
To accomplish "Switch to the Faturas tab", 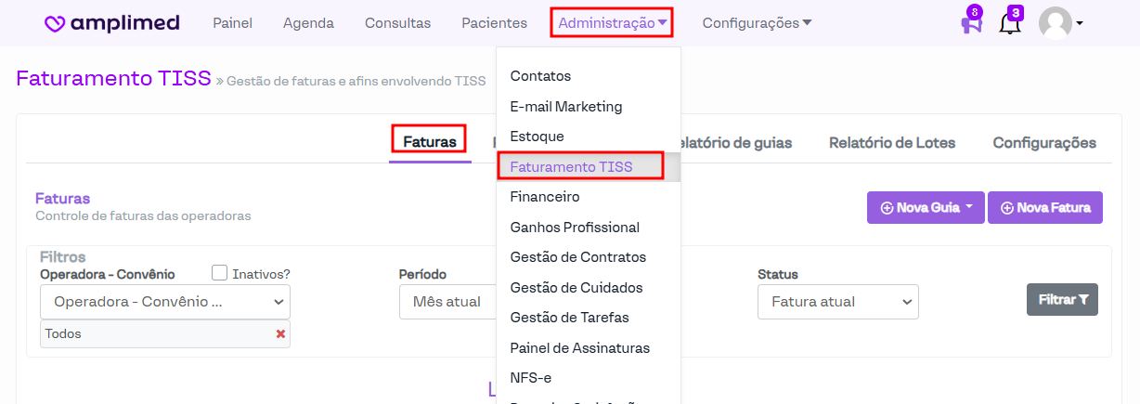I will 429,142.
